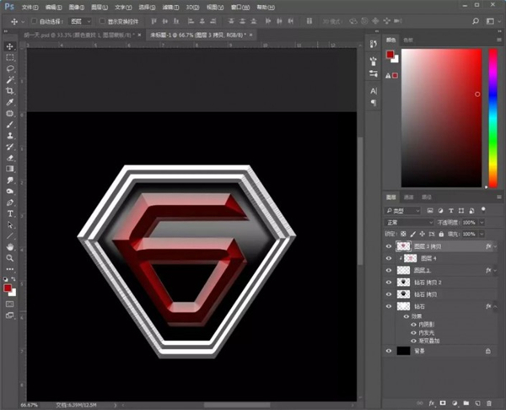Viewport: 506px width, 410px height.
Task: Select the Horizontal Type tool
Action: click(x=10, y=213)
